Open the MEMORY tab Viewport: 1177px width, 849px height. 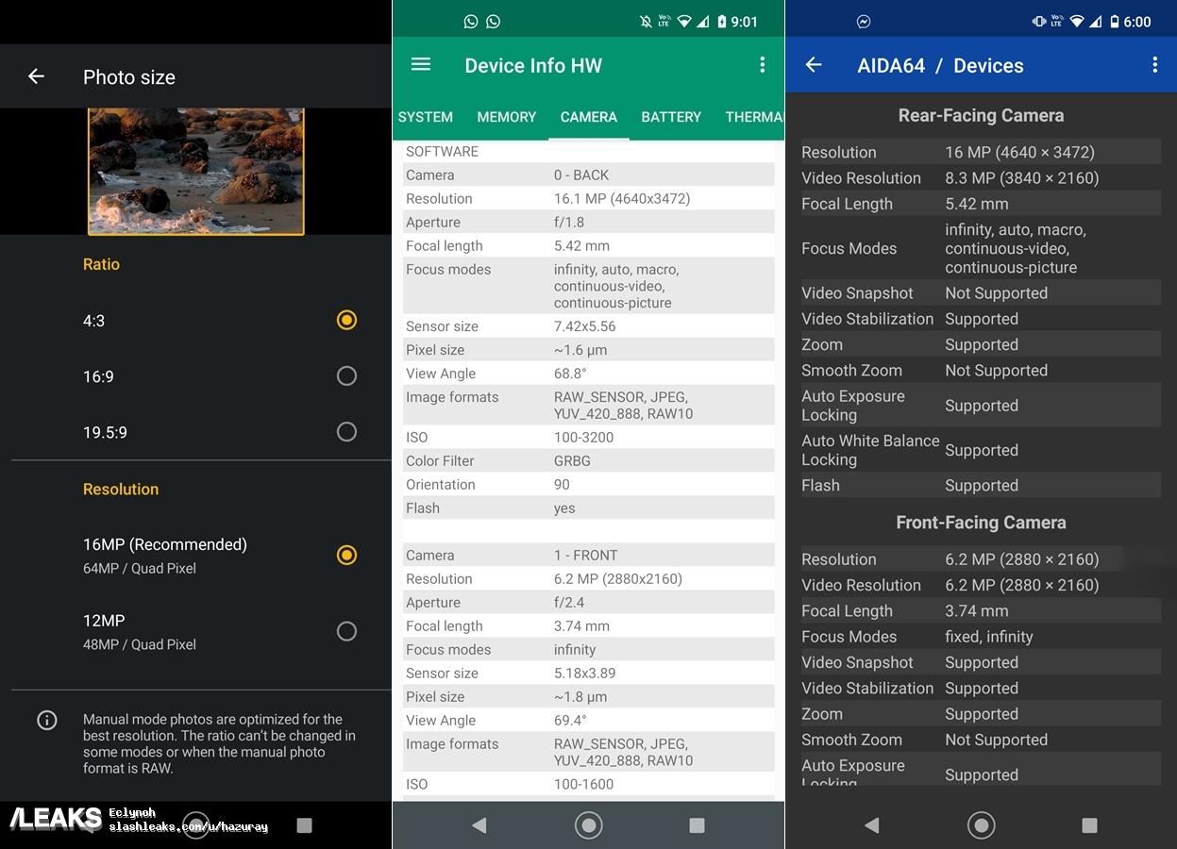pyautogui.click(x=507, y=117)
